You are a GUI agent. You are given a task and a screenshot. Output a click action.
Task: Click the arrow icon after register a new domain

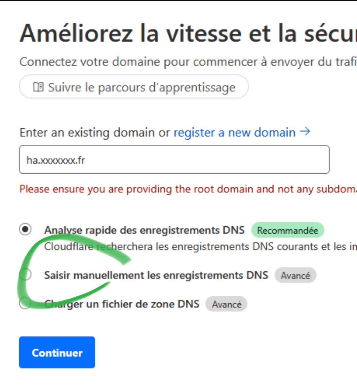coord(305,131)
